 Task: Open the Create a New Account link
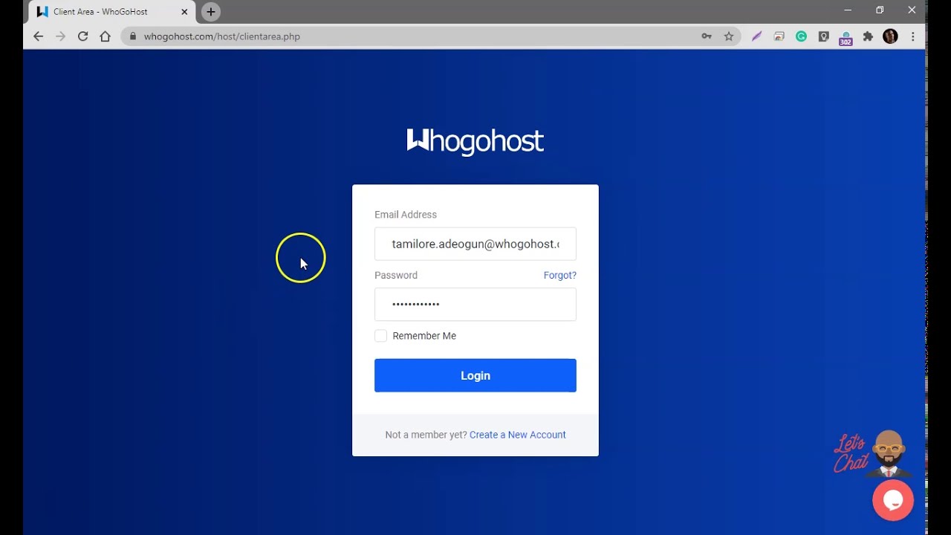click(517, 435)
